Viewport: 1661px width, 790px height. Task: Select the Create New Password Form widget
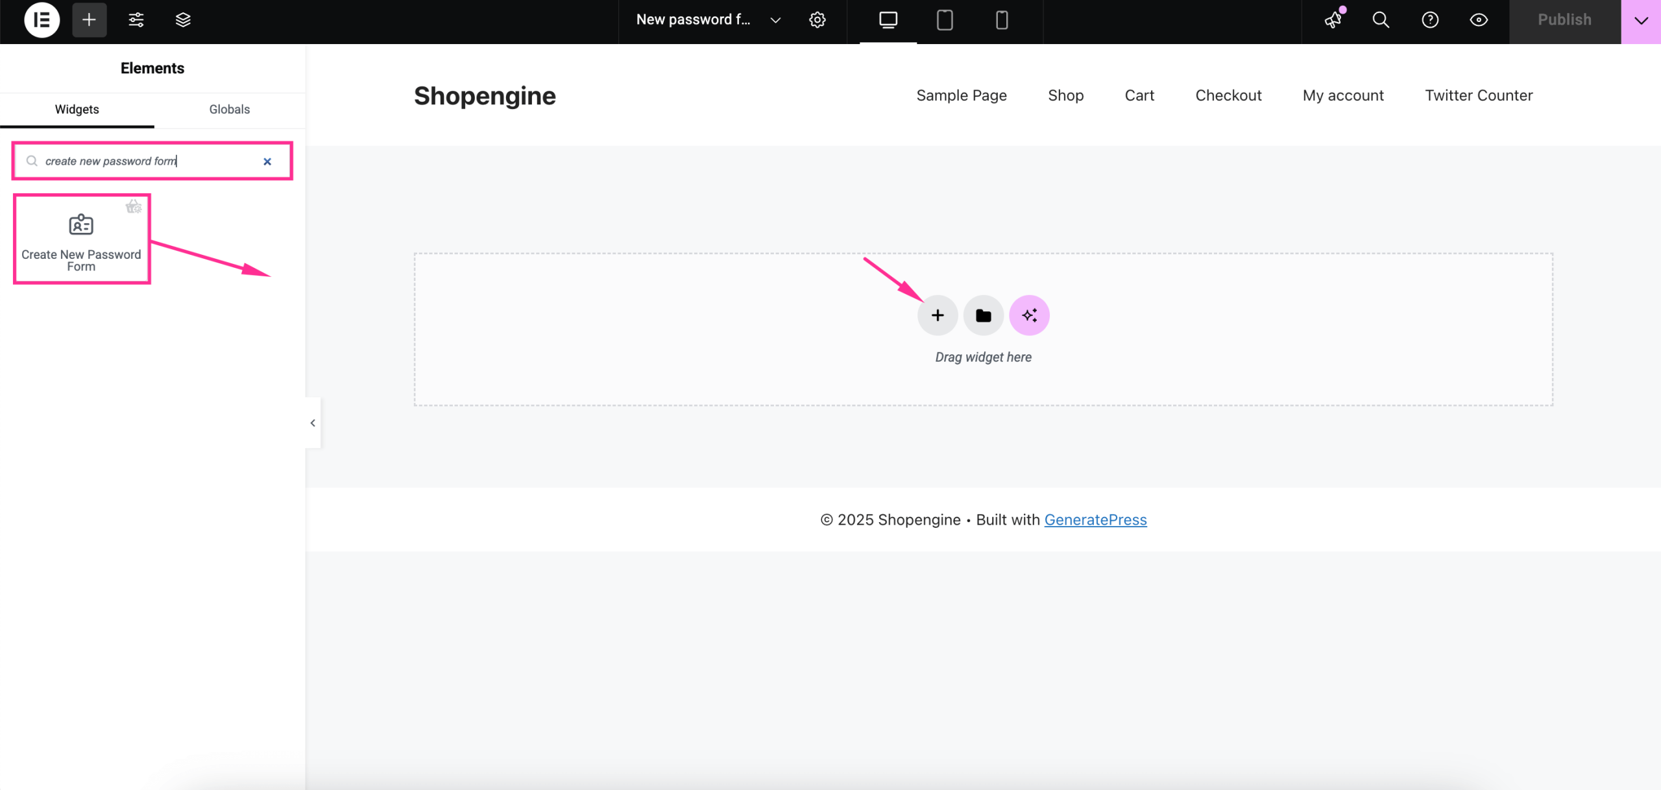pos(82,238)
